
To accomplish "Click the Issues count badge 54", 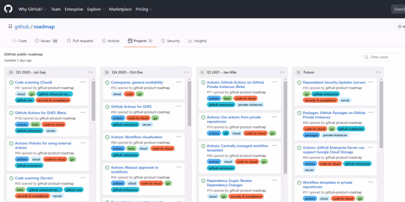I will (55, 41).
